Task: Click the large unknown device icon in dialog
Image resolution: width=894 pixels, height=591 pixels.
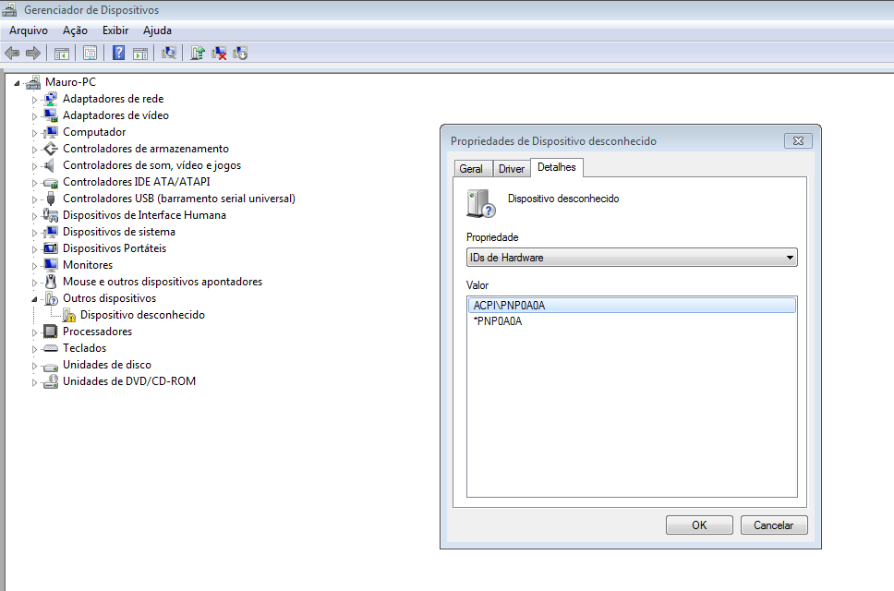Action: [480, 204]
